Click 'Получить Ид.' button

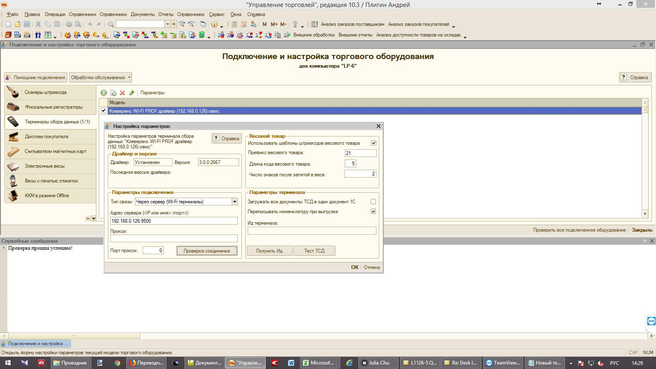(x=270, y=251)
